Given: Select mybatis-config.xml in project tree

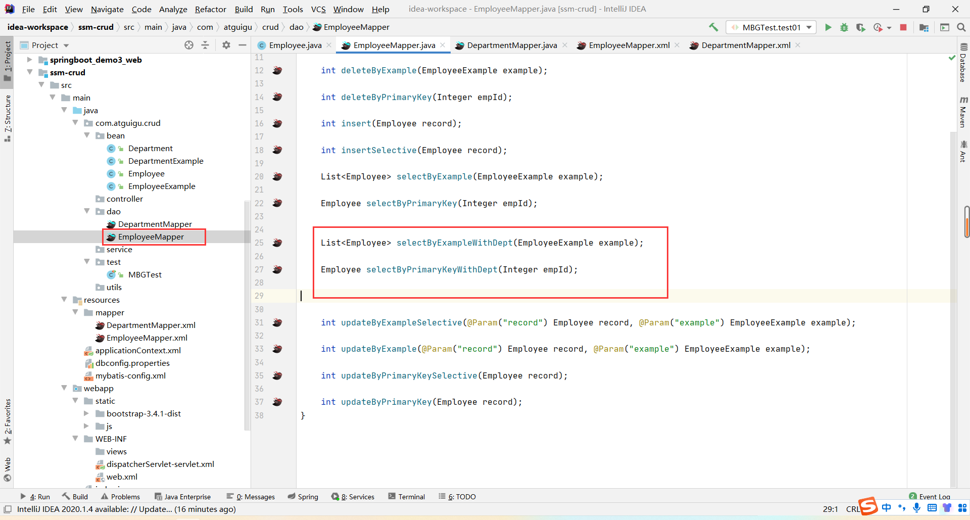Looking at the screenshot, I should click(x=130, y=375).
